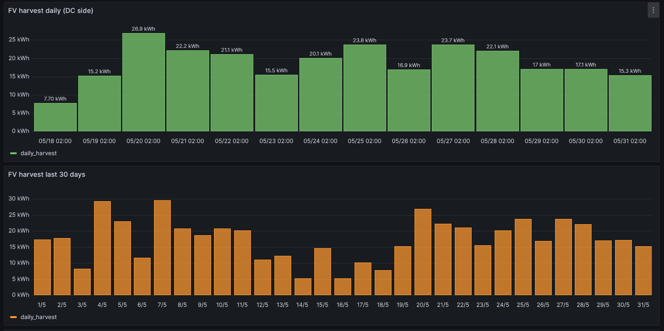The image size is (664, 331).
Task: Select the 16.9 kWh bar for 05/26
Action: click(409, 100)
